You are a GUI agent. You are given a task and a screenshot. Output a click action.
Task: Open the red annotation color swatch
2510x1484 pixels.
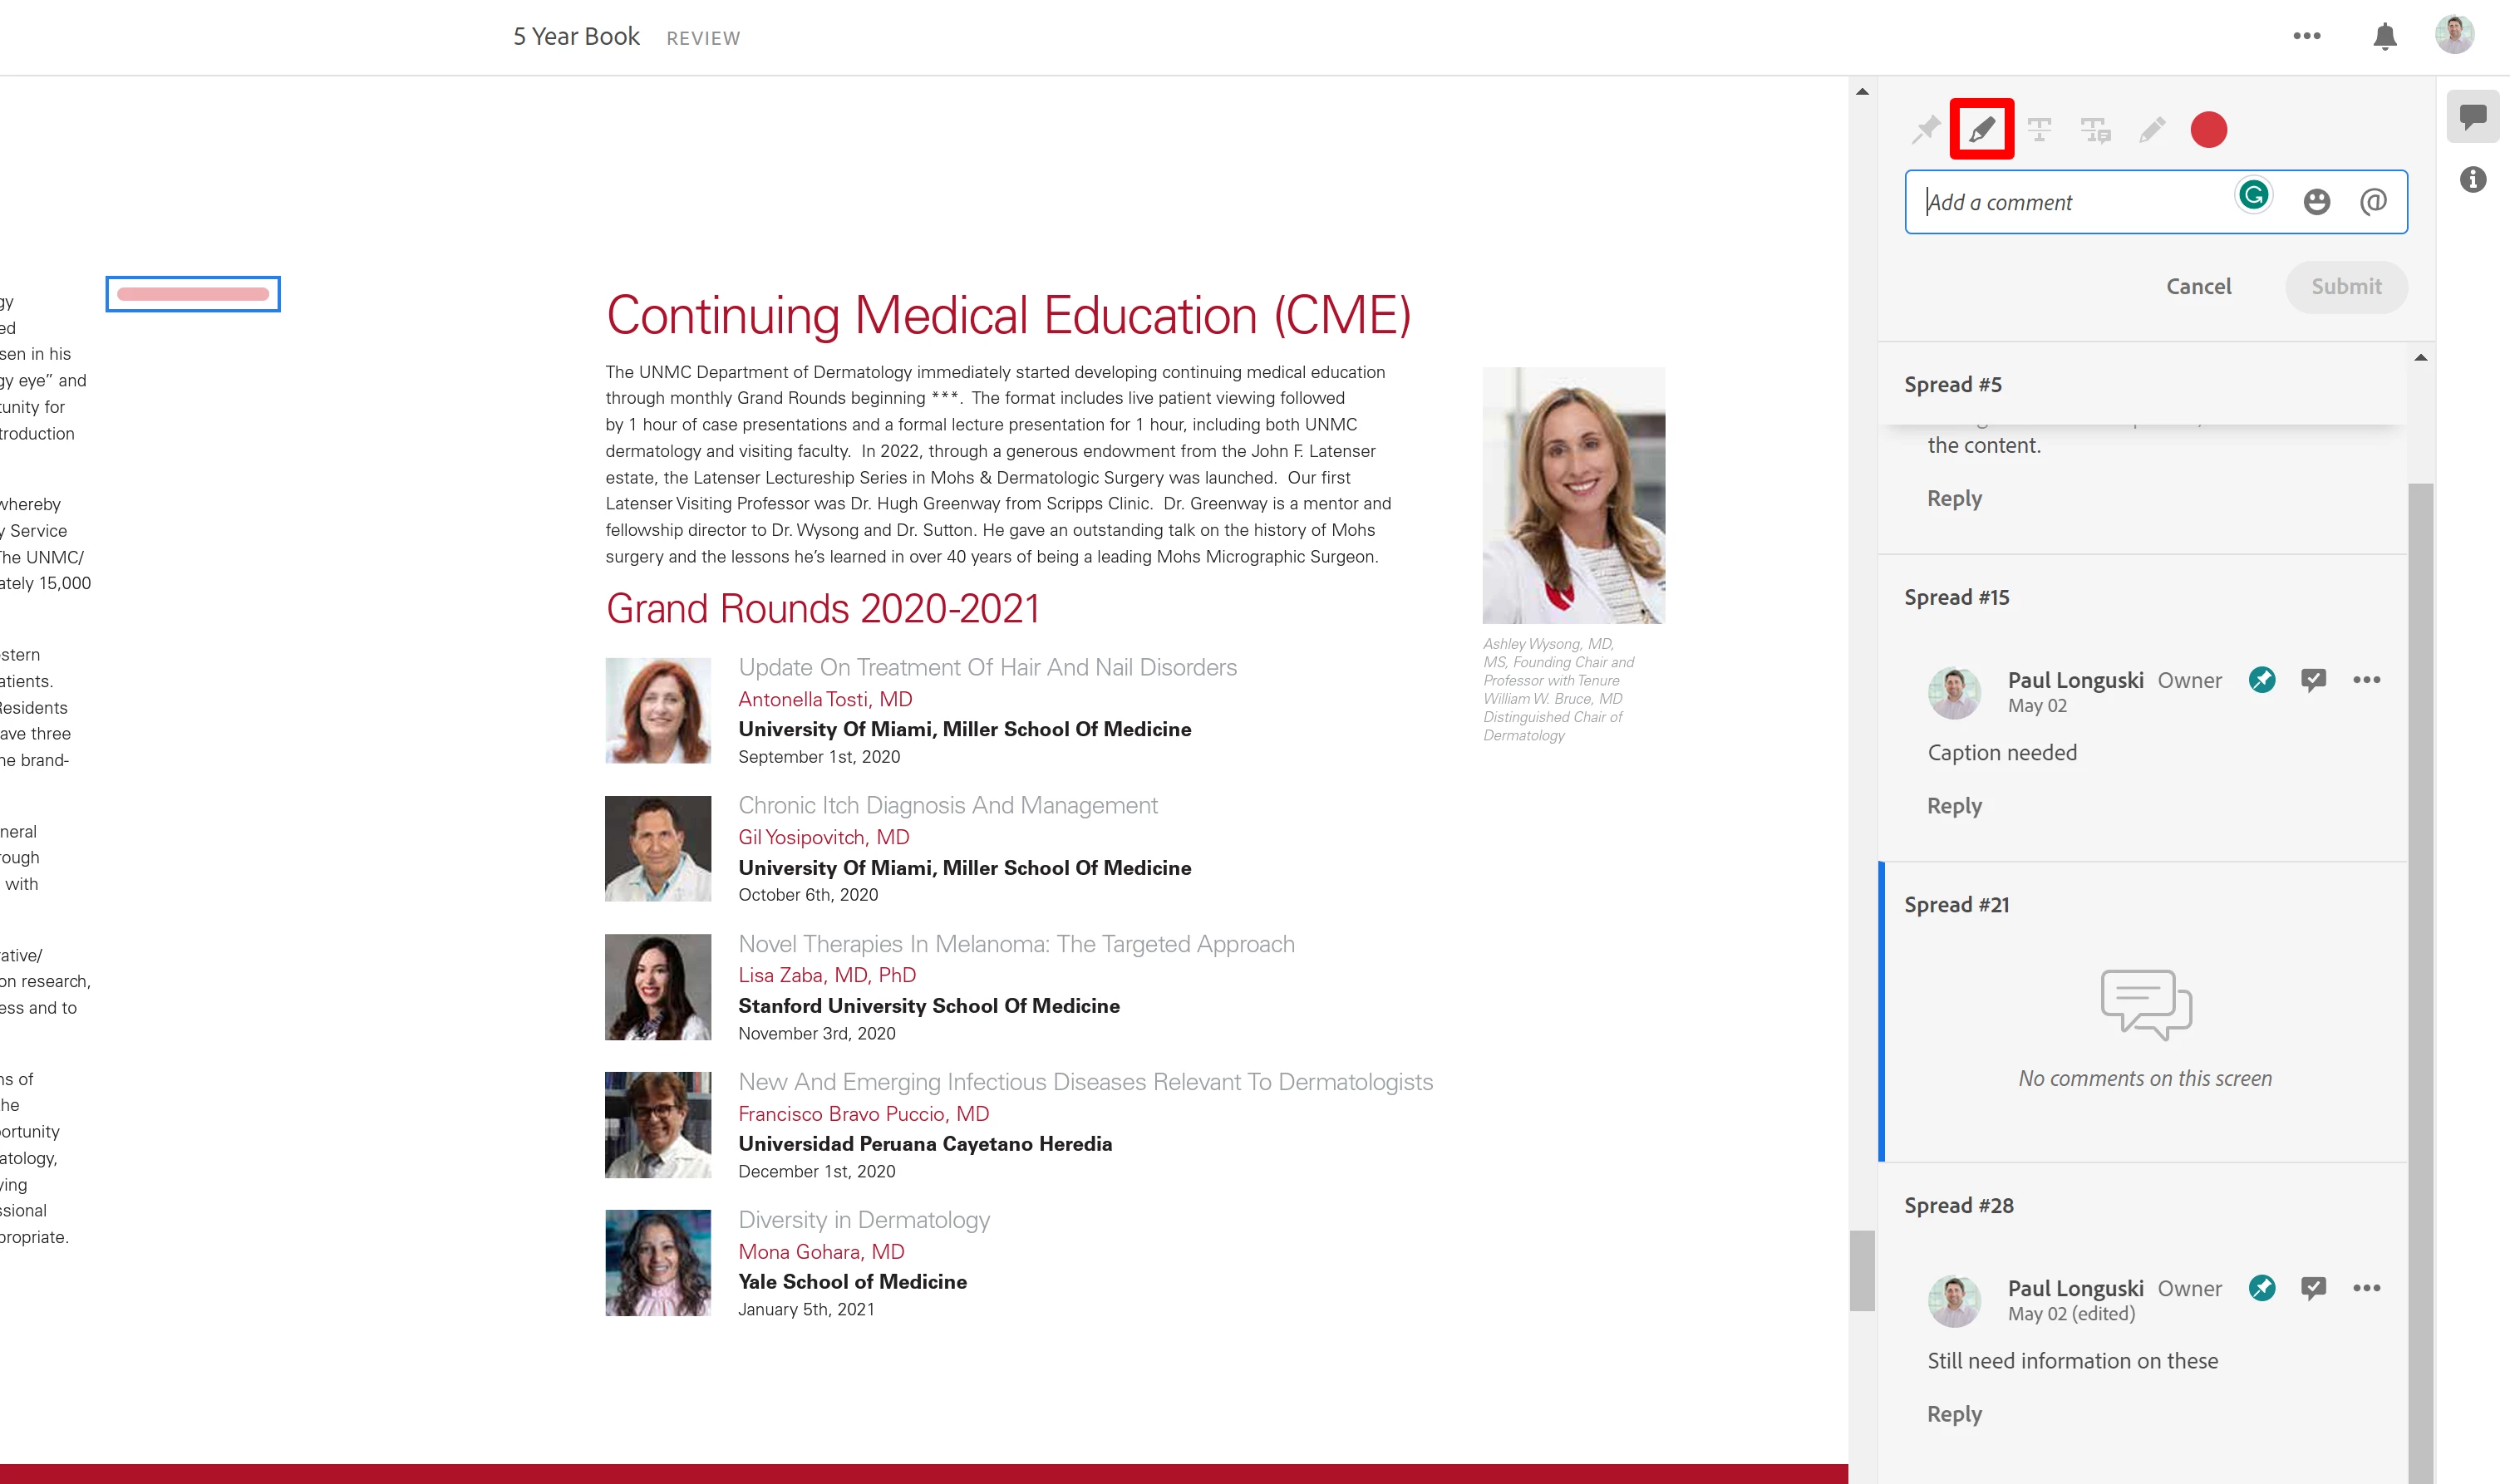pyautogui.click(x=2208, y=130)
